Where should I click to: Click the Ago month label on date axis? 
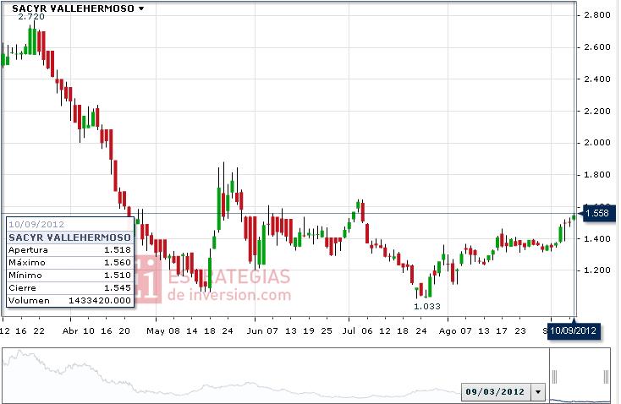pos(448,330)
